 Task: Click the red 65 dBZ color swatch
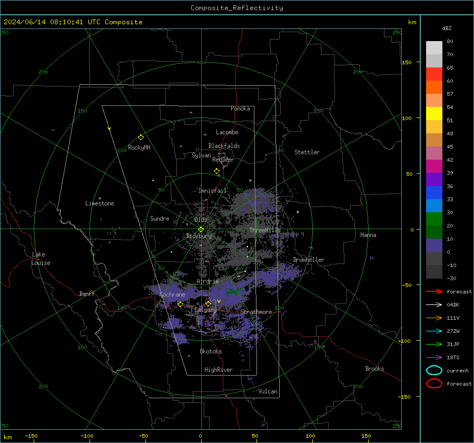[434, 74]
